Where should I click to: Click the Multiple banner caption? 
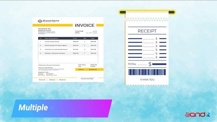(33, 108)
